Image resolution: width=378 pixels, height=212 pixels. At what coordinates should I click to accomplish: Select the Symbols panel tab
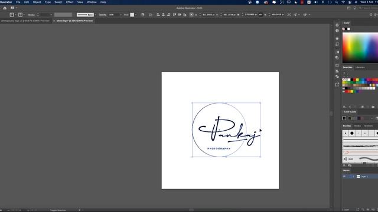[x=368, y=126]
